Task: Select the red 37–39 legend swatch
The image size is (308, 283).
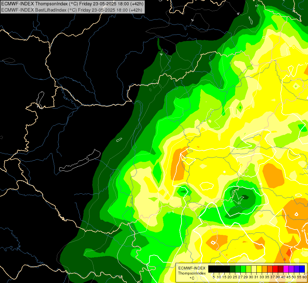Action: coord(275,269)
